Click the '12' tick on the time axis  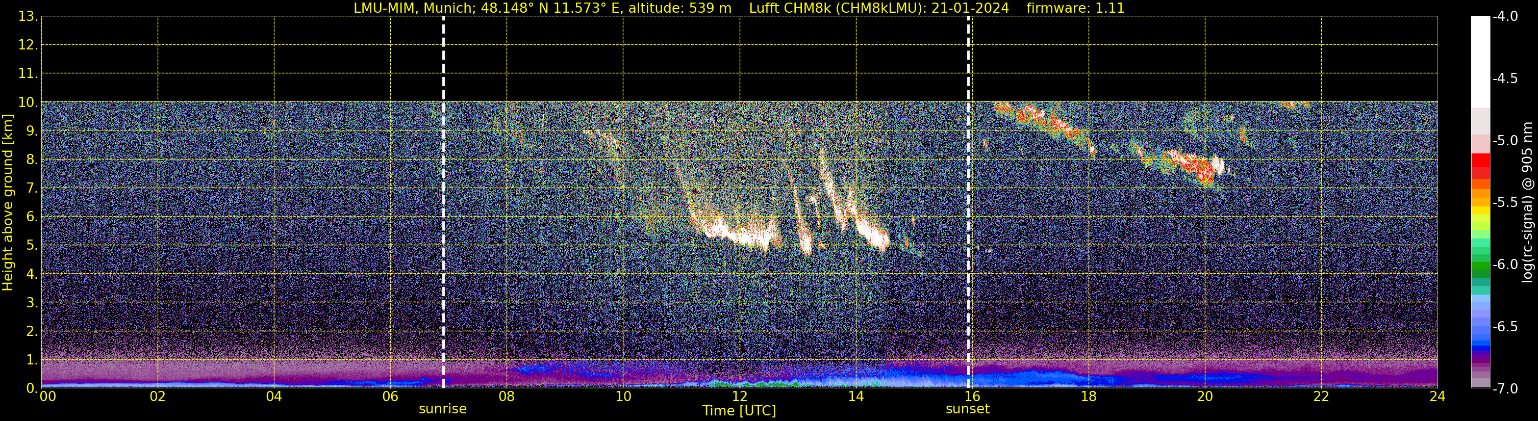pyautogui.click(x=740, y=397)
